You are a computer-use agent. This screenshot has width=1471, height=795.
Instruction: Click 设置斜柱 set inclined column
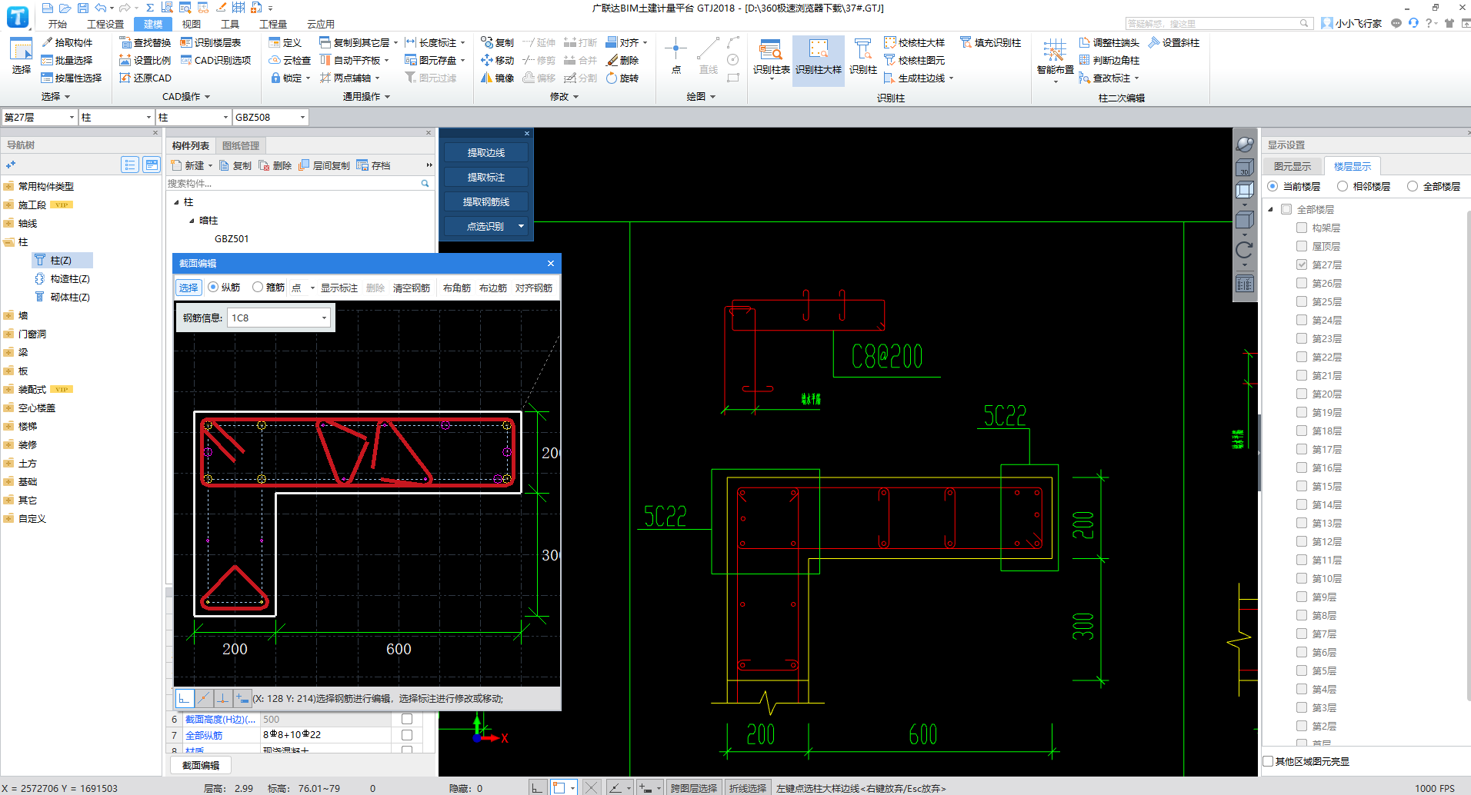tap(1173, 42)
